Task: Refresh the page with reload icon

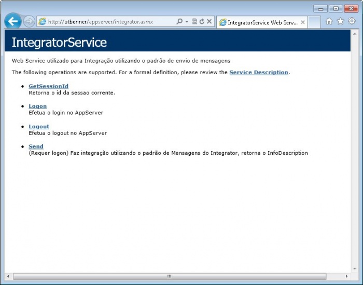Action: (x=202, y=22)
